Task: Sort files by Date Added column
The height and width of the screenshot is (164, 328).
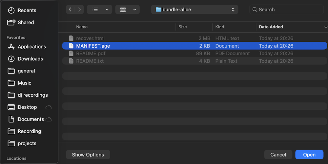Action: pos(271,27)
